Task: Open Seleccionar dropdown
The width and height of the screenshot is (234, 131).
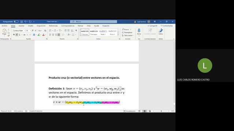Action: pyautogui.click(x=128, y=35)
